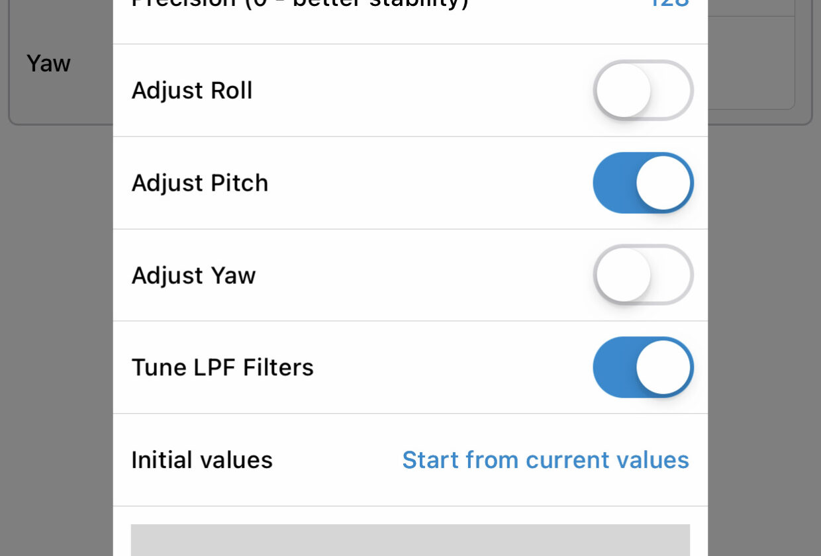Tap the Tune LPF Filters label

222,367
